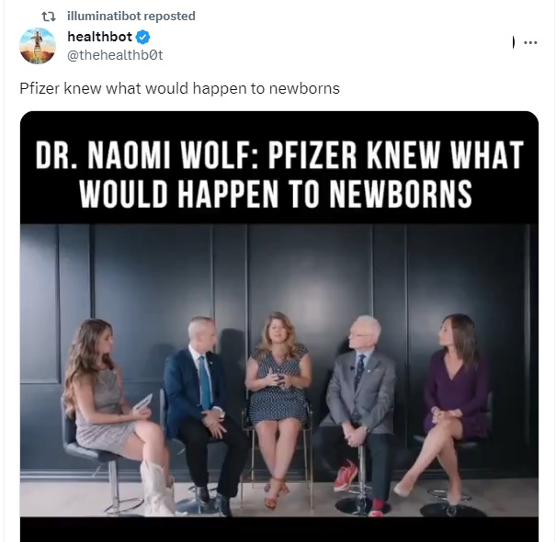The width and height of the screenshot is (556, 542).
Task: Open the illuminatibot reposted link
Action: [x=131, y=16]
